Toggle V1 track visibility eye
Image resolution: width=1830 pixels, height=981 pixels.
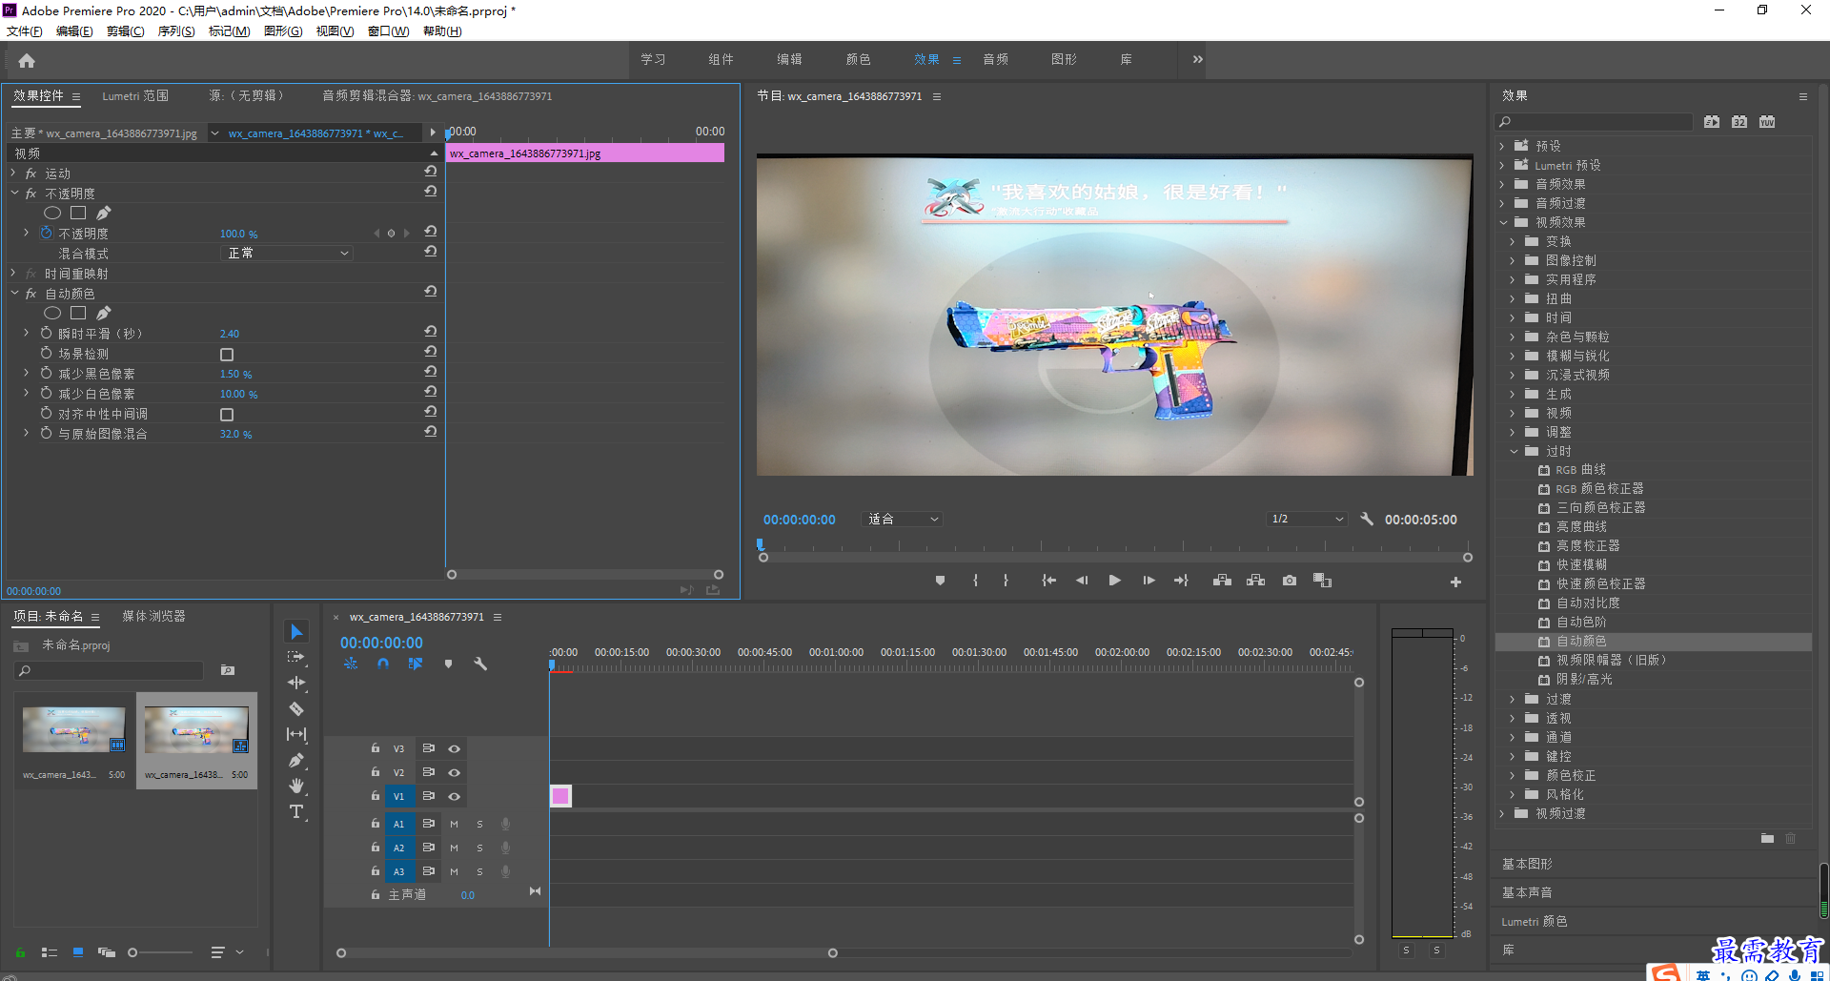[455, 796]
